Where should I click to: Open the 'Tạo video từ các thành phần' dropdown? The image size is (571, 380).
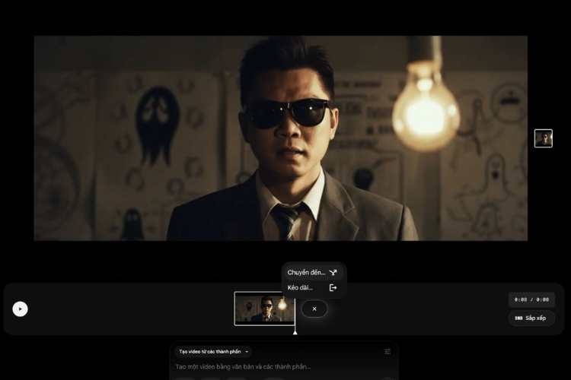[x=213, y=352]
